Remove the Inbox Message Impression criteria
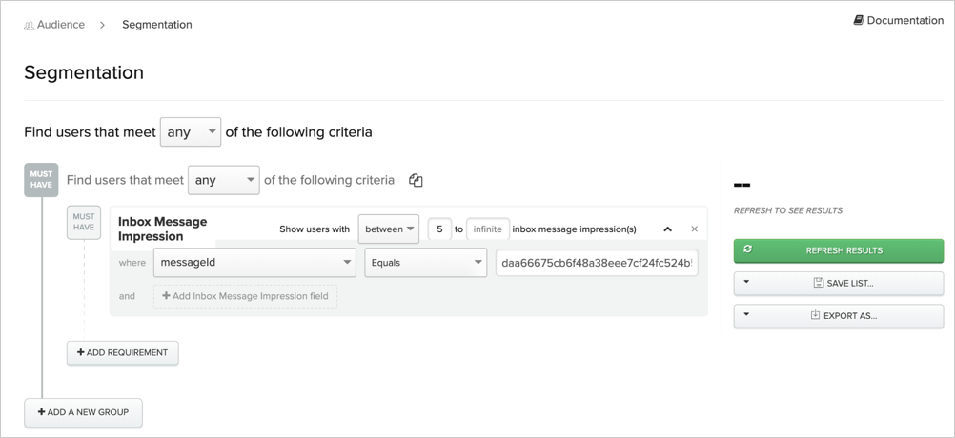 [694, 229]
